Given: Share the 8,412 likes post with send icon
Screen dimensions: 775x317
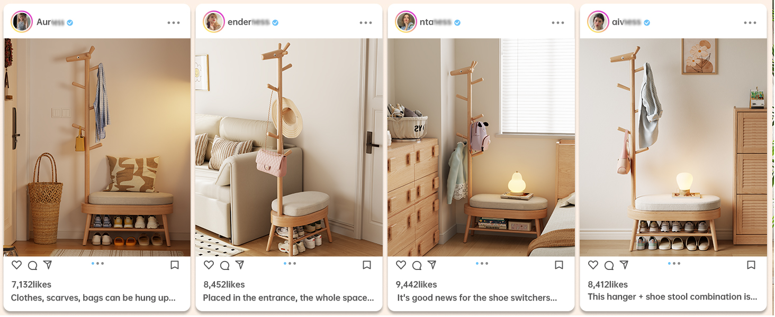Looking at the screenshot, I should 624,265.
